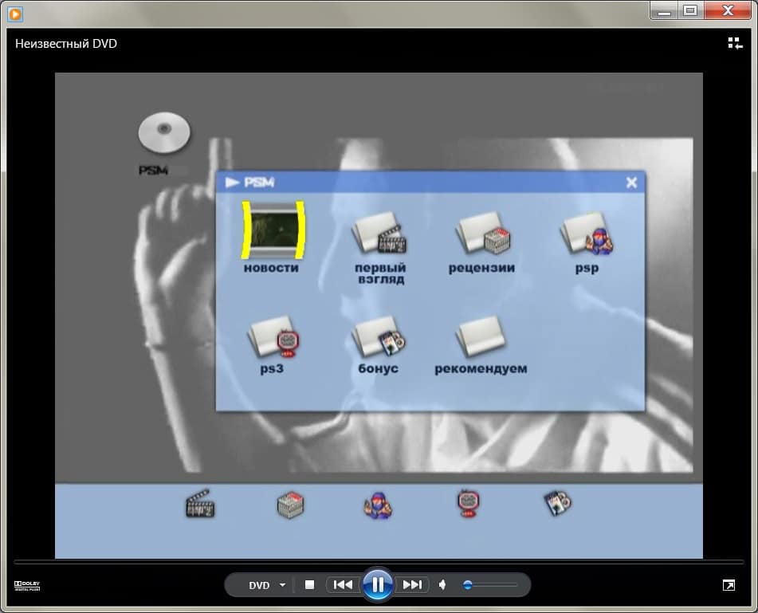Click the ninja character icon in bottom strip
This screenshot has width=758, height=613.
(378, 505)
